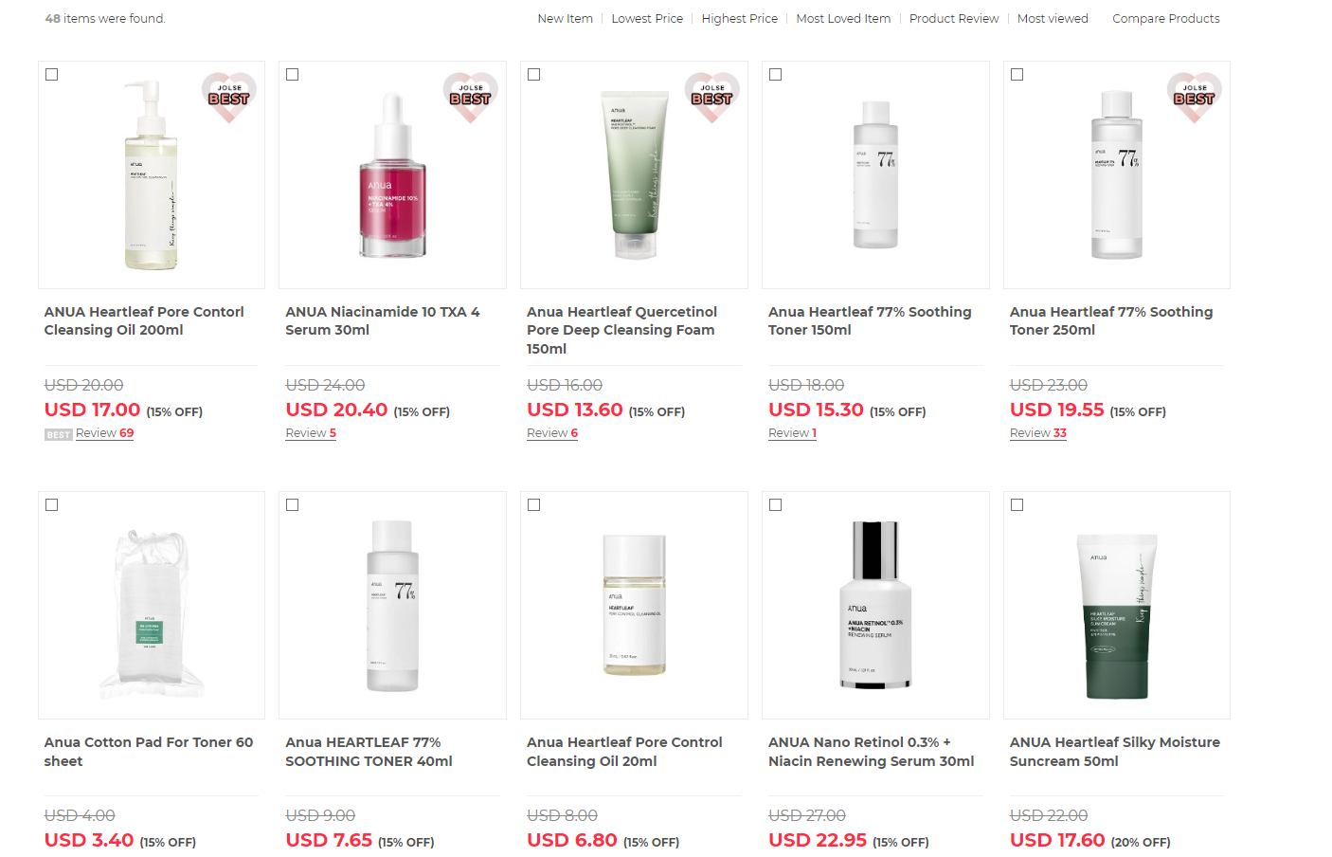Tick the checkbox for Heartleaf Cleansing Oil 200ml

52,75
